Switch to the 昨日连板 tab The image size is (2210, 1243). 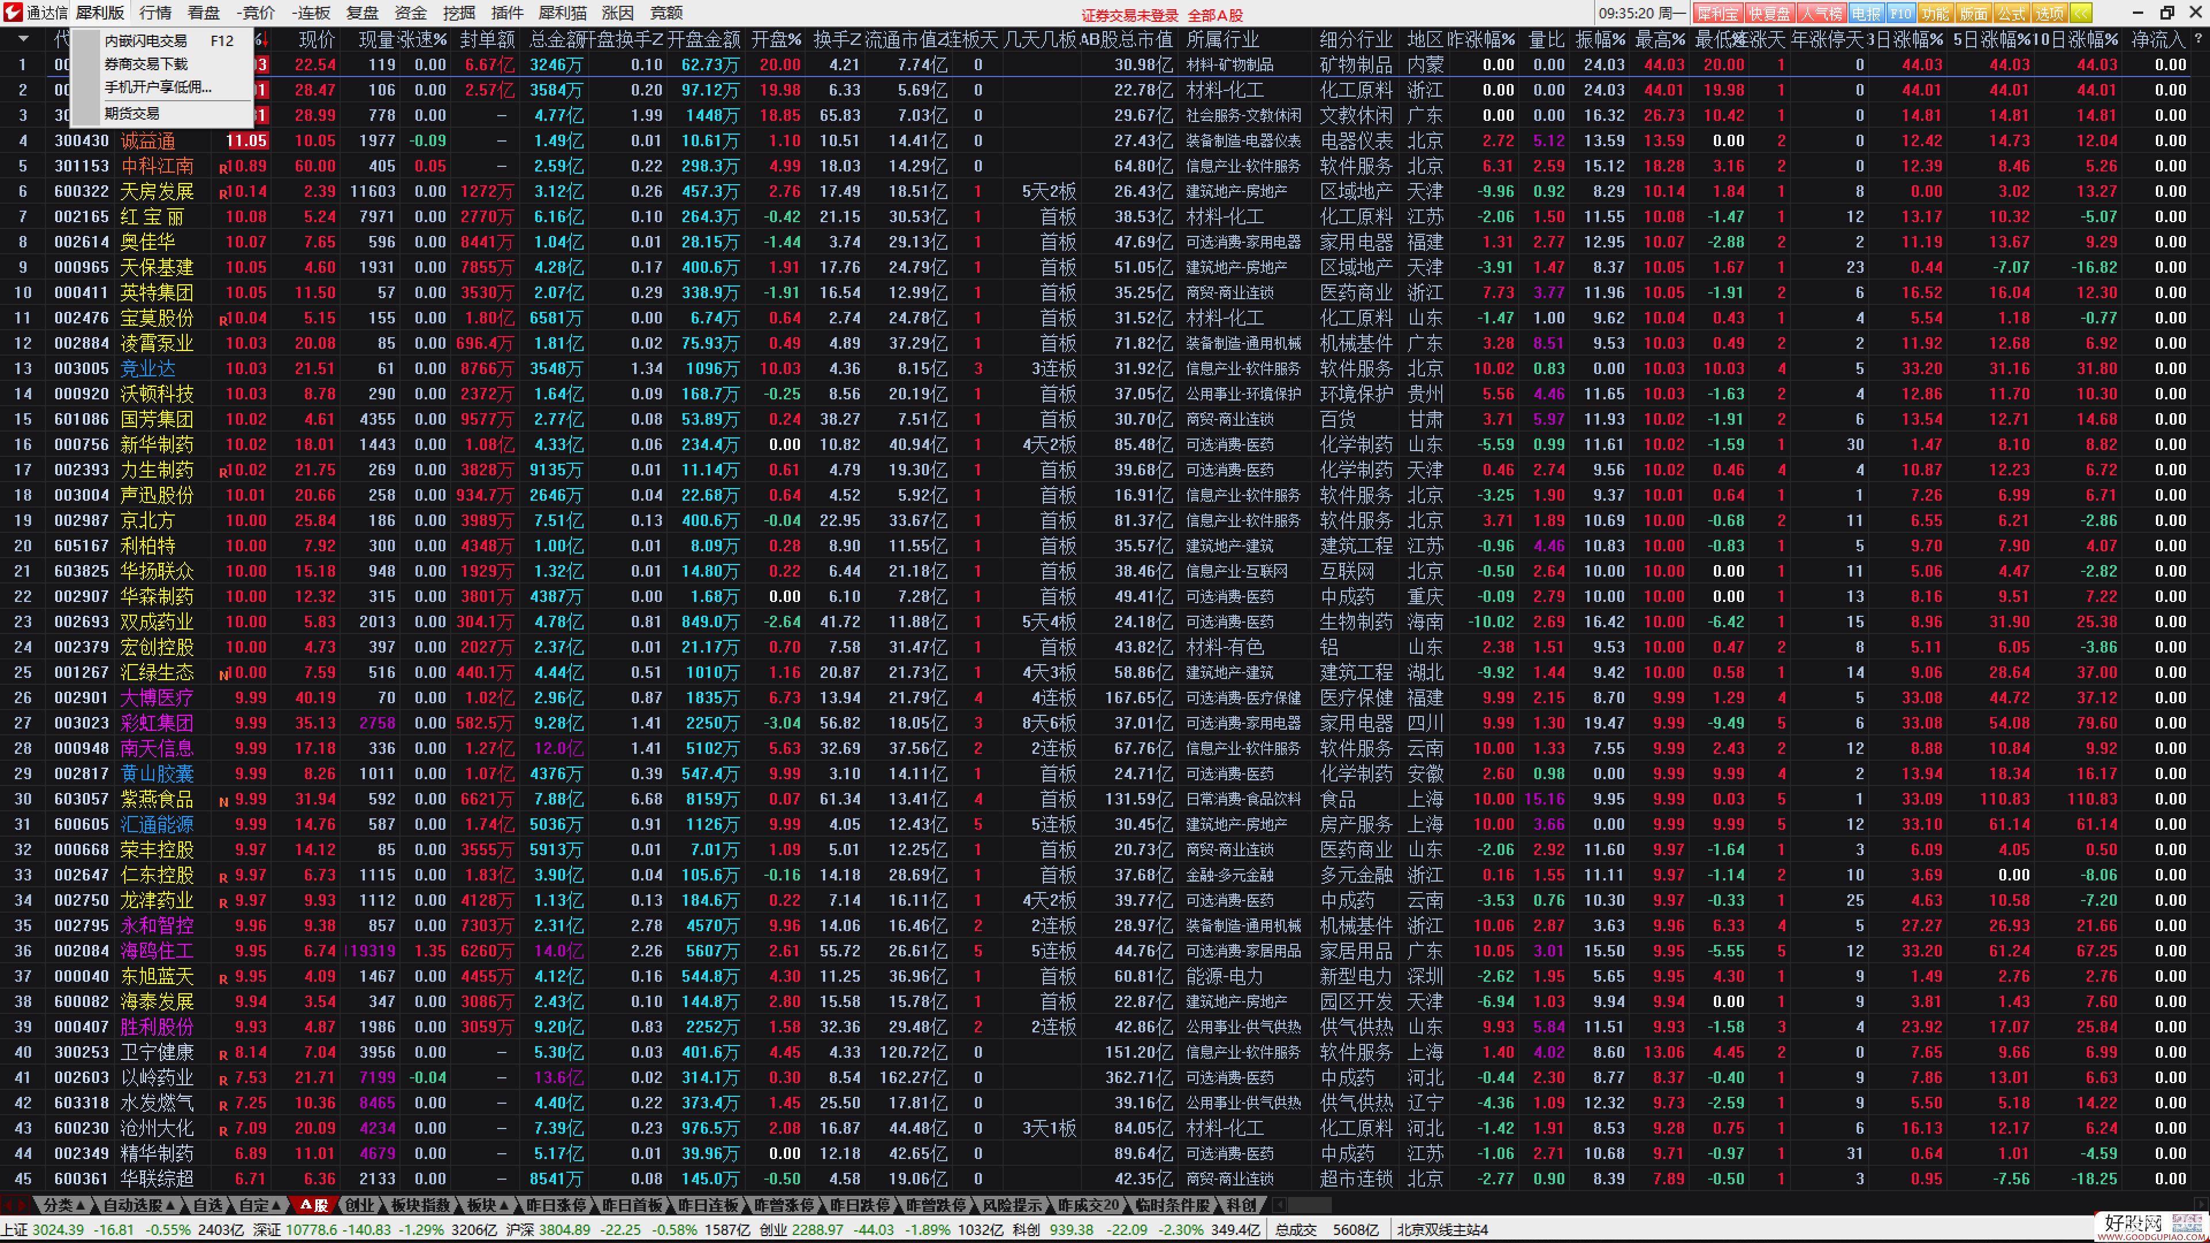[x=708, y=1204]
